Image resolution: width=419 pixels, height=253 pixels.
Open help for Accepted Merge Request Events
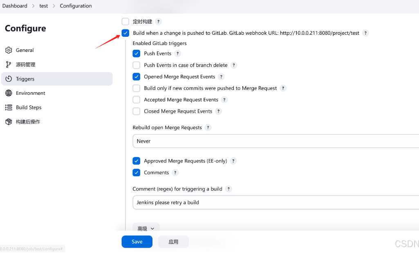coord(224,100)
